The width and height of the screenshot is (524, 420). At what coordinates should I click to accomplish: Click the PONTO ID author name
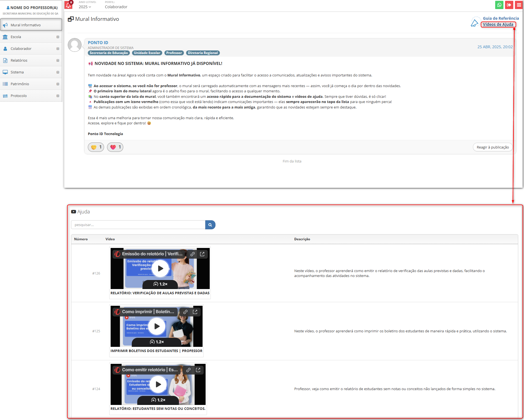coord(98,42)
